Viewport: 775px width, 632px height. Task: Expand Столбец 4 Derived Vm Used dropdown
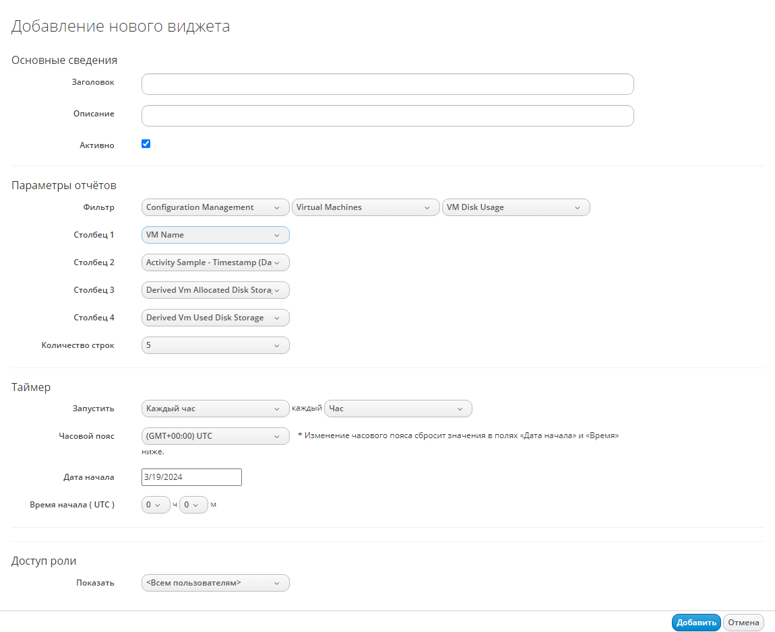click(215, 318)
